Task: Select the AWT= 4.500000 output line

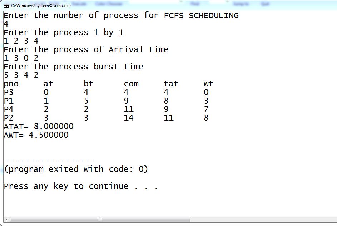Action: click(x=36, y=135)
